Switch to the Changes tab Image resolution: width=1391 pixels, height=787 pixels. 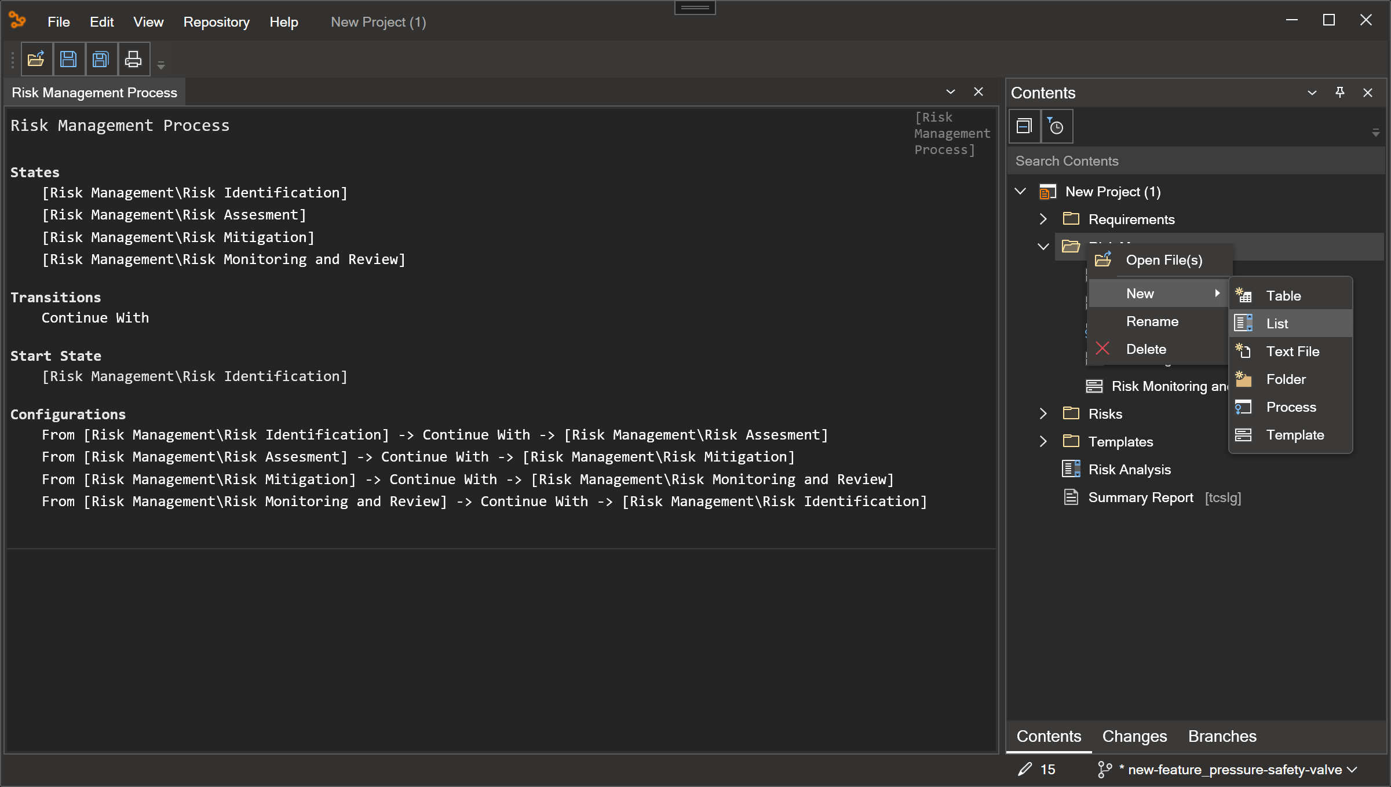1135,735
